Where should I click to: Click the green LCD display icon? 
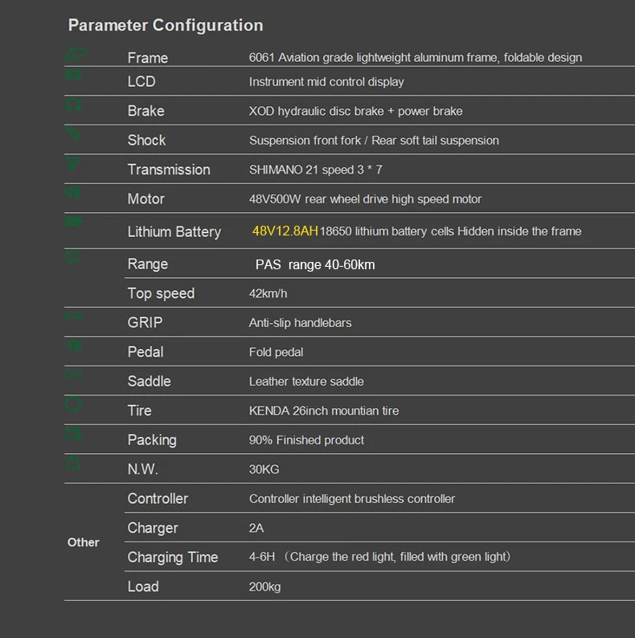tap(73, 76)
